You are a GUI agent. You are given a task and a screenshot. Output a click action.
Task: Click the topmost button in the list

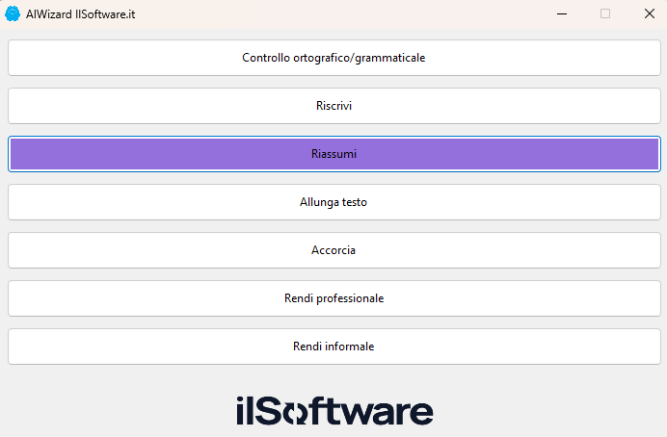coord(333,58)
